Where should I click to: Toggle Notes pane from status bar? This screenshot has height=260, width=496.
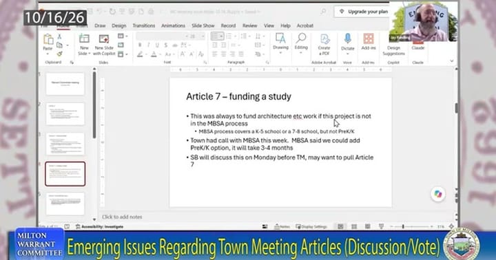click(282, 226)
